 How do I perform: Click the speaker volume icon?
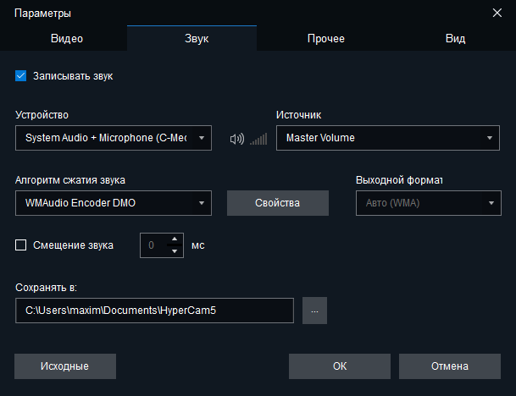pos(236,139)
